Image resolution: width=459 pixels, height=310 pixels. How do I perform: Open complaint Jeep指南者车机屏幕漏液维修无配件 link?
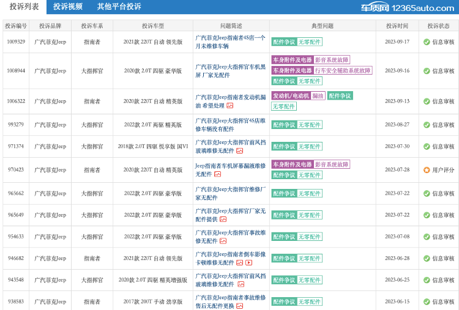point(230,170)
